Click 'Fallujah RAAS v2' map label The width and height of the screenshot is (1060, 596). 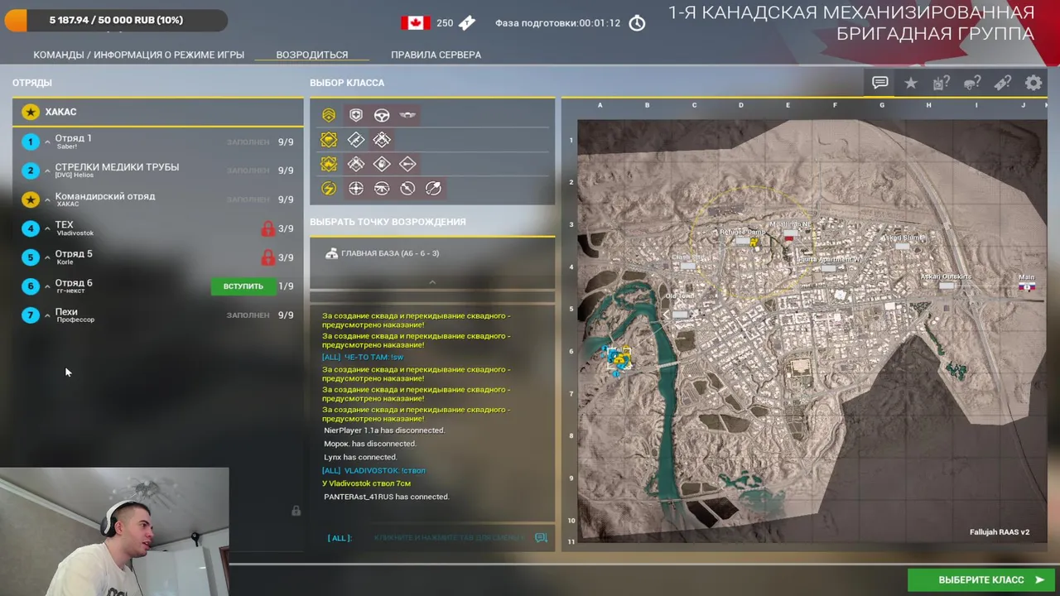(x=1000, y=532)
